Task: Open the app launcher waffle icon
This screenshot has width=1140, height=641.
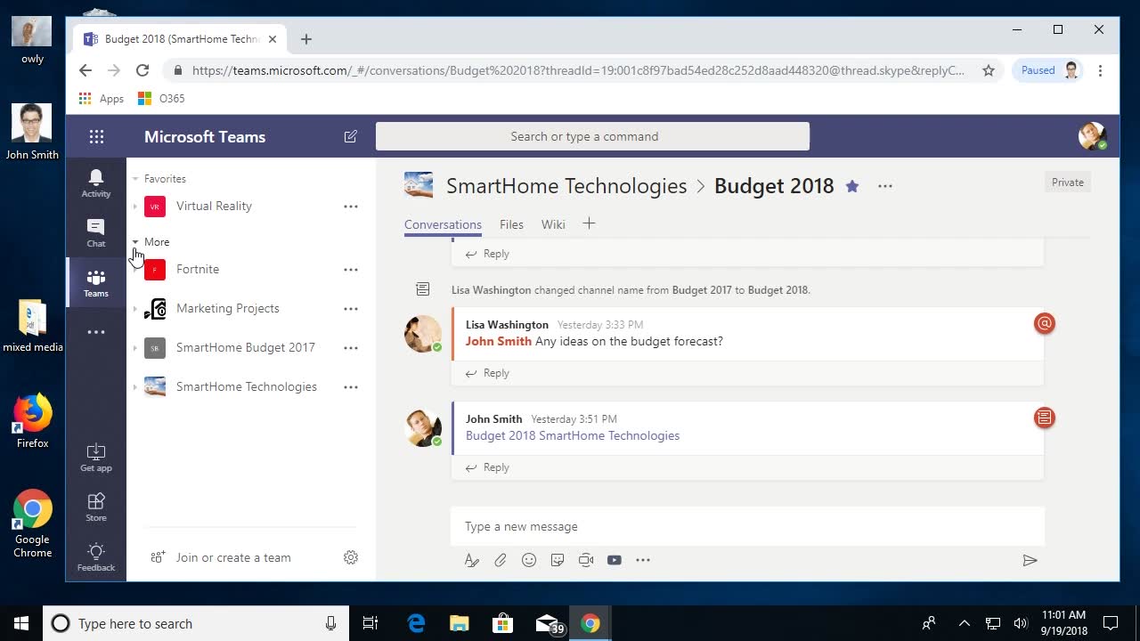Action: [96, 136]
